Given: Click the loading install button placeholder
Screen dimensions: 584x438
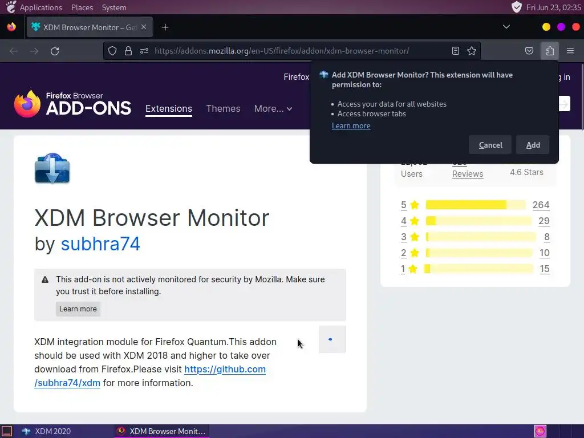Looking at the screenshot, I should 332,339.
